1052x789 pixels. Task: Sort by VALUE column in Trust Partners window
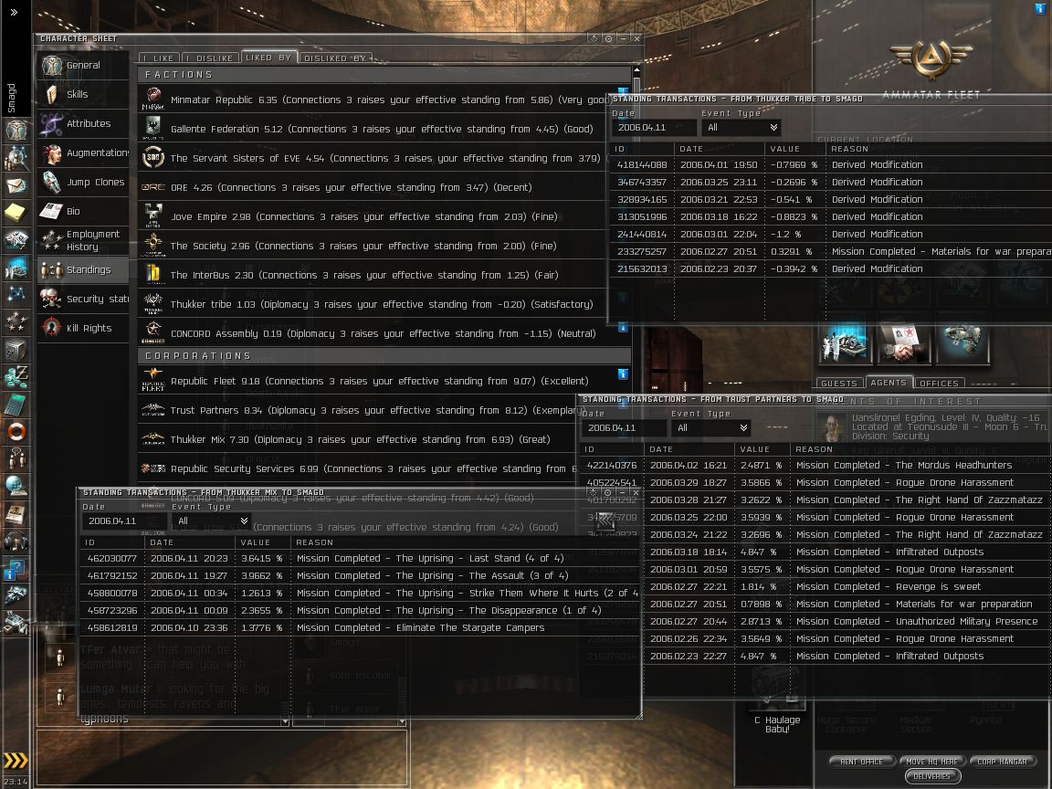(763, 449)
